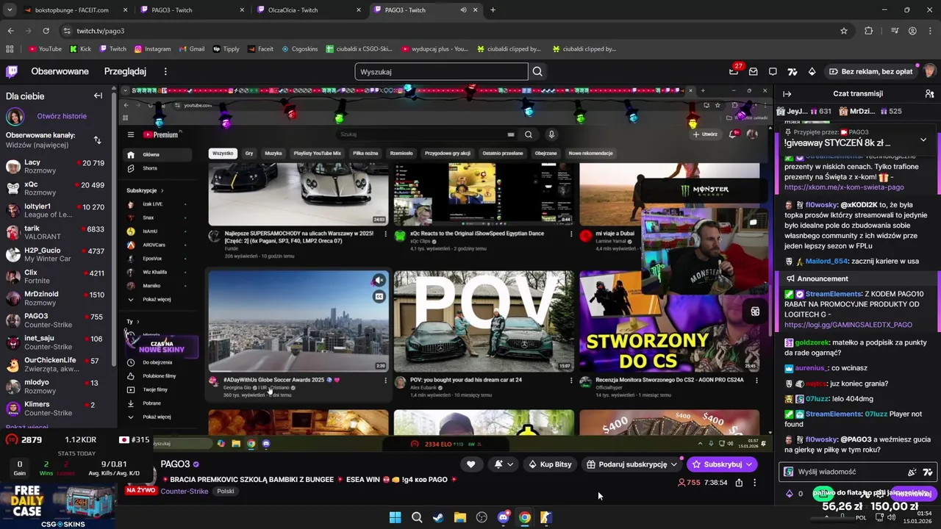
Task: Mute audio on the PAGO3 Twitch tab
Action: pyautogui.click(x=463, y=10)
